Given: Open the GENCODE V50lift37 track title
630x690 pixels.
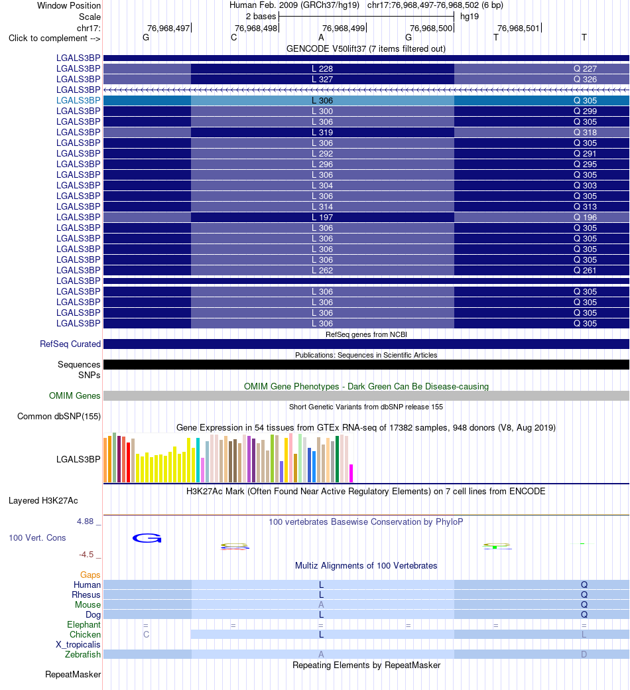Looking at the screenshot, I should coord(366,49).
